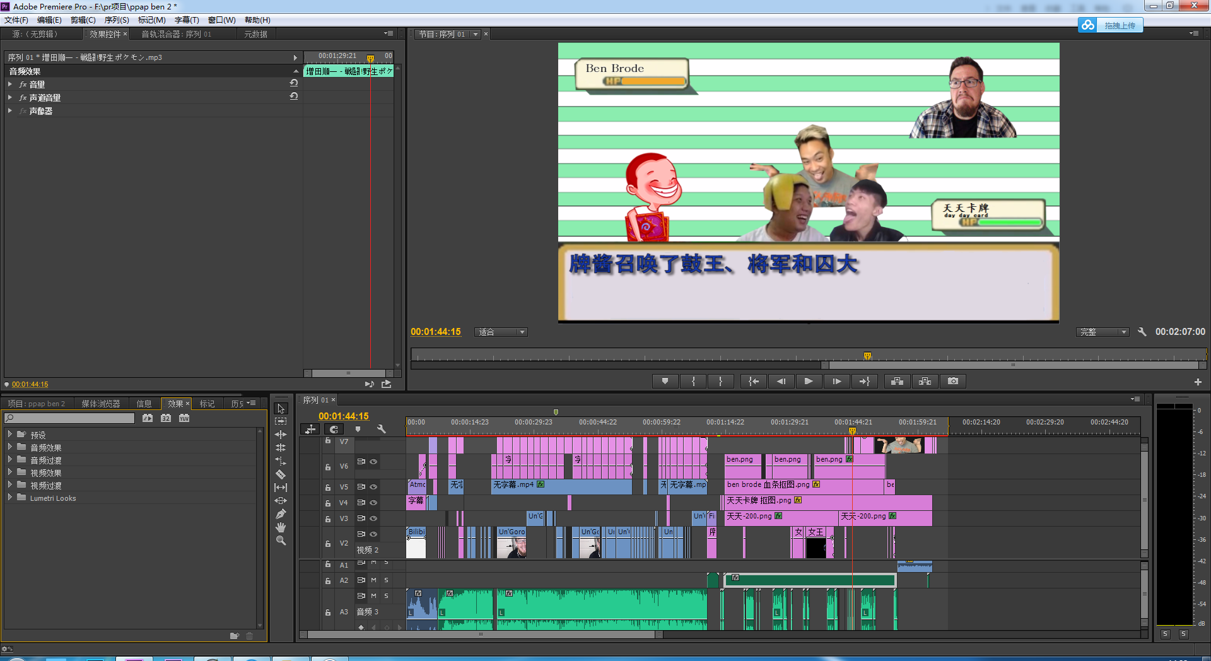Screen dimensions: 1211x661
Task: Toggle nest sequence insert button in timeline
Action: click(x=310, y=429)
